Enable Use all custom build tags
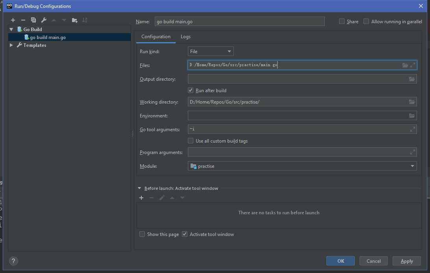Screen dimensions: 430x273 [x=191, y=141]
